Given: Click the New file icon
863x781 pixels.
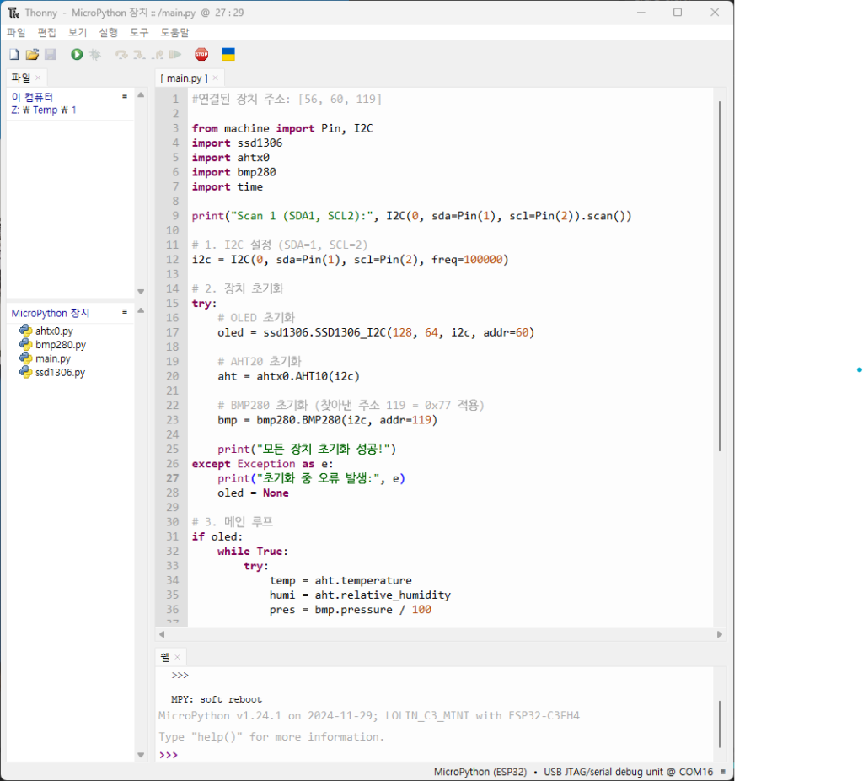Looking at the screenshot, I should point(13,55).
